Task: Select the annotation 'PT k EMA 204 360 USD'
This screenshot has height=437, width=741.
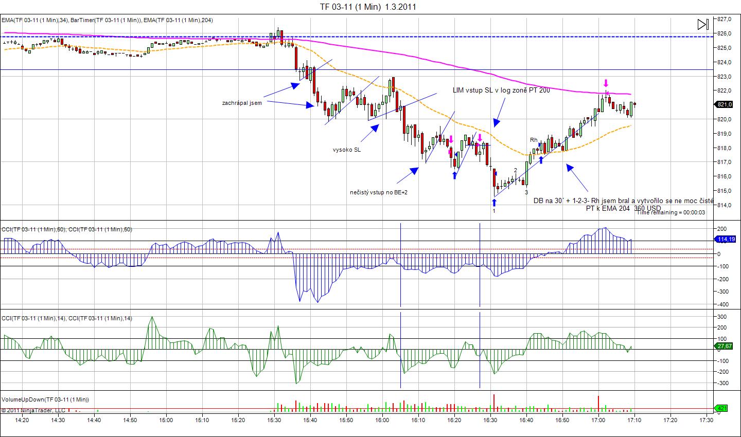Action: (624, 208)
